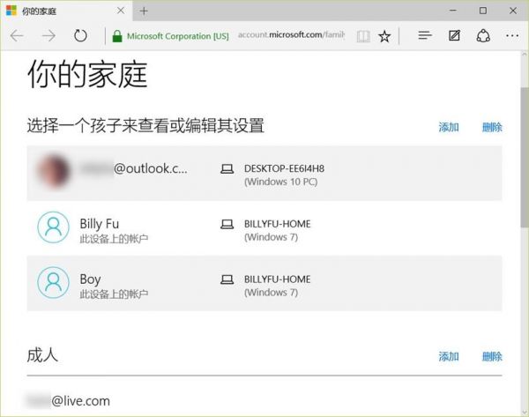Image resolution: width=529 pixels, height=417 pixels.
Task: Click the 成人 section heading
Action: pos(42,355)
